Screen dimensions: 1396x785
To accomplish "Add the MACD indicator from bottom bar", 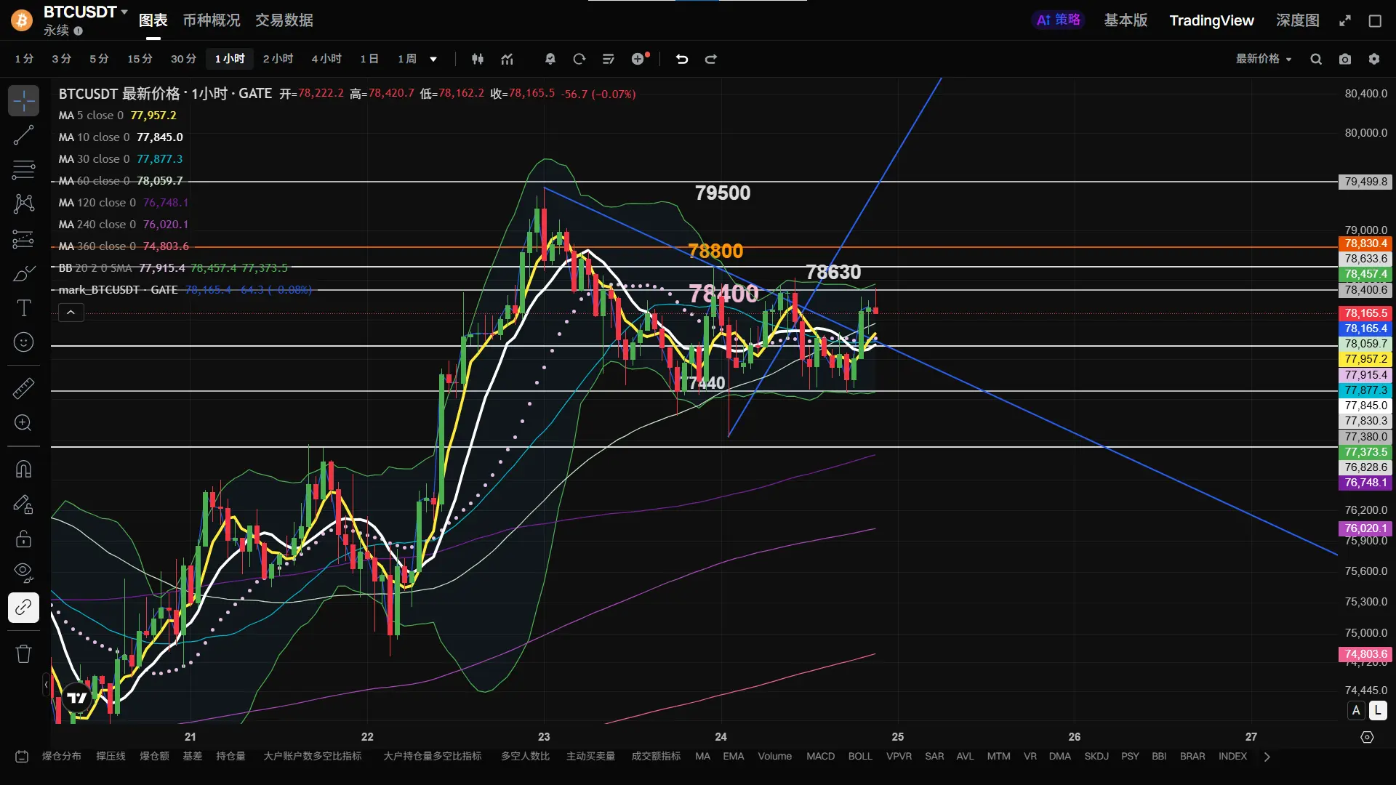I will (820, 756).
